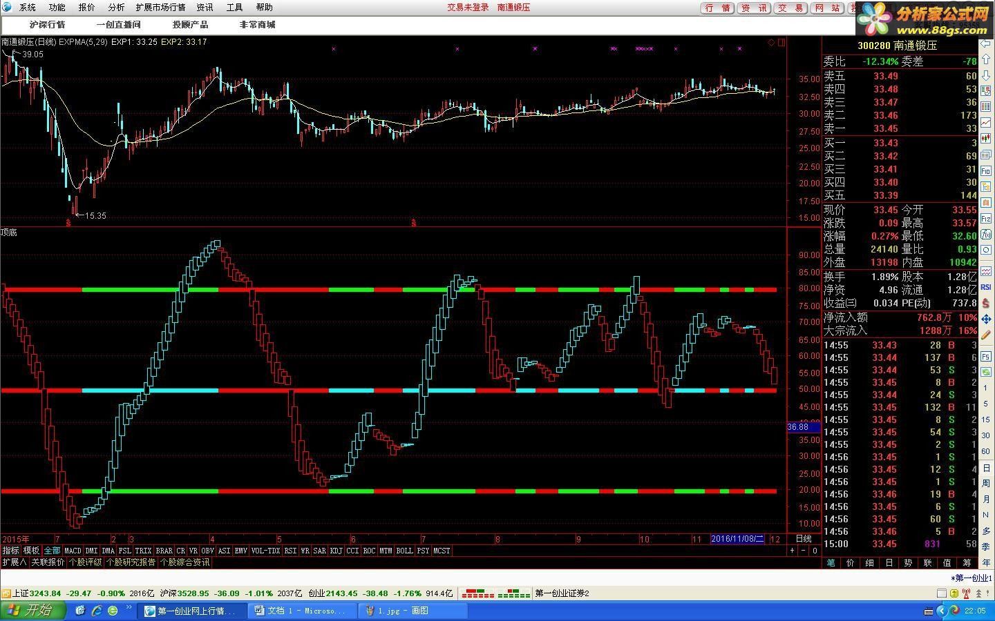Select the 一创直播间 tab
This screenshot has height=621, width=995.
119,25
